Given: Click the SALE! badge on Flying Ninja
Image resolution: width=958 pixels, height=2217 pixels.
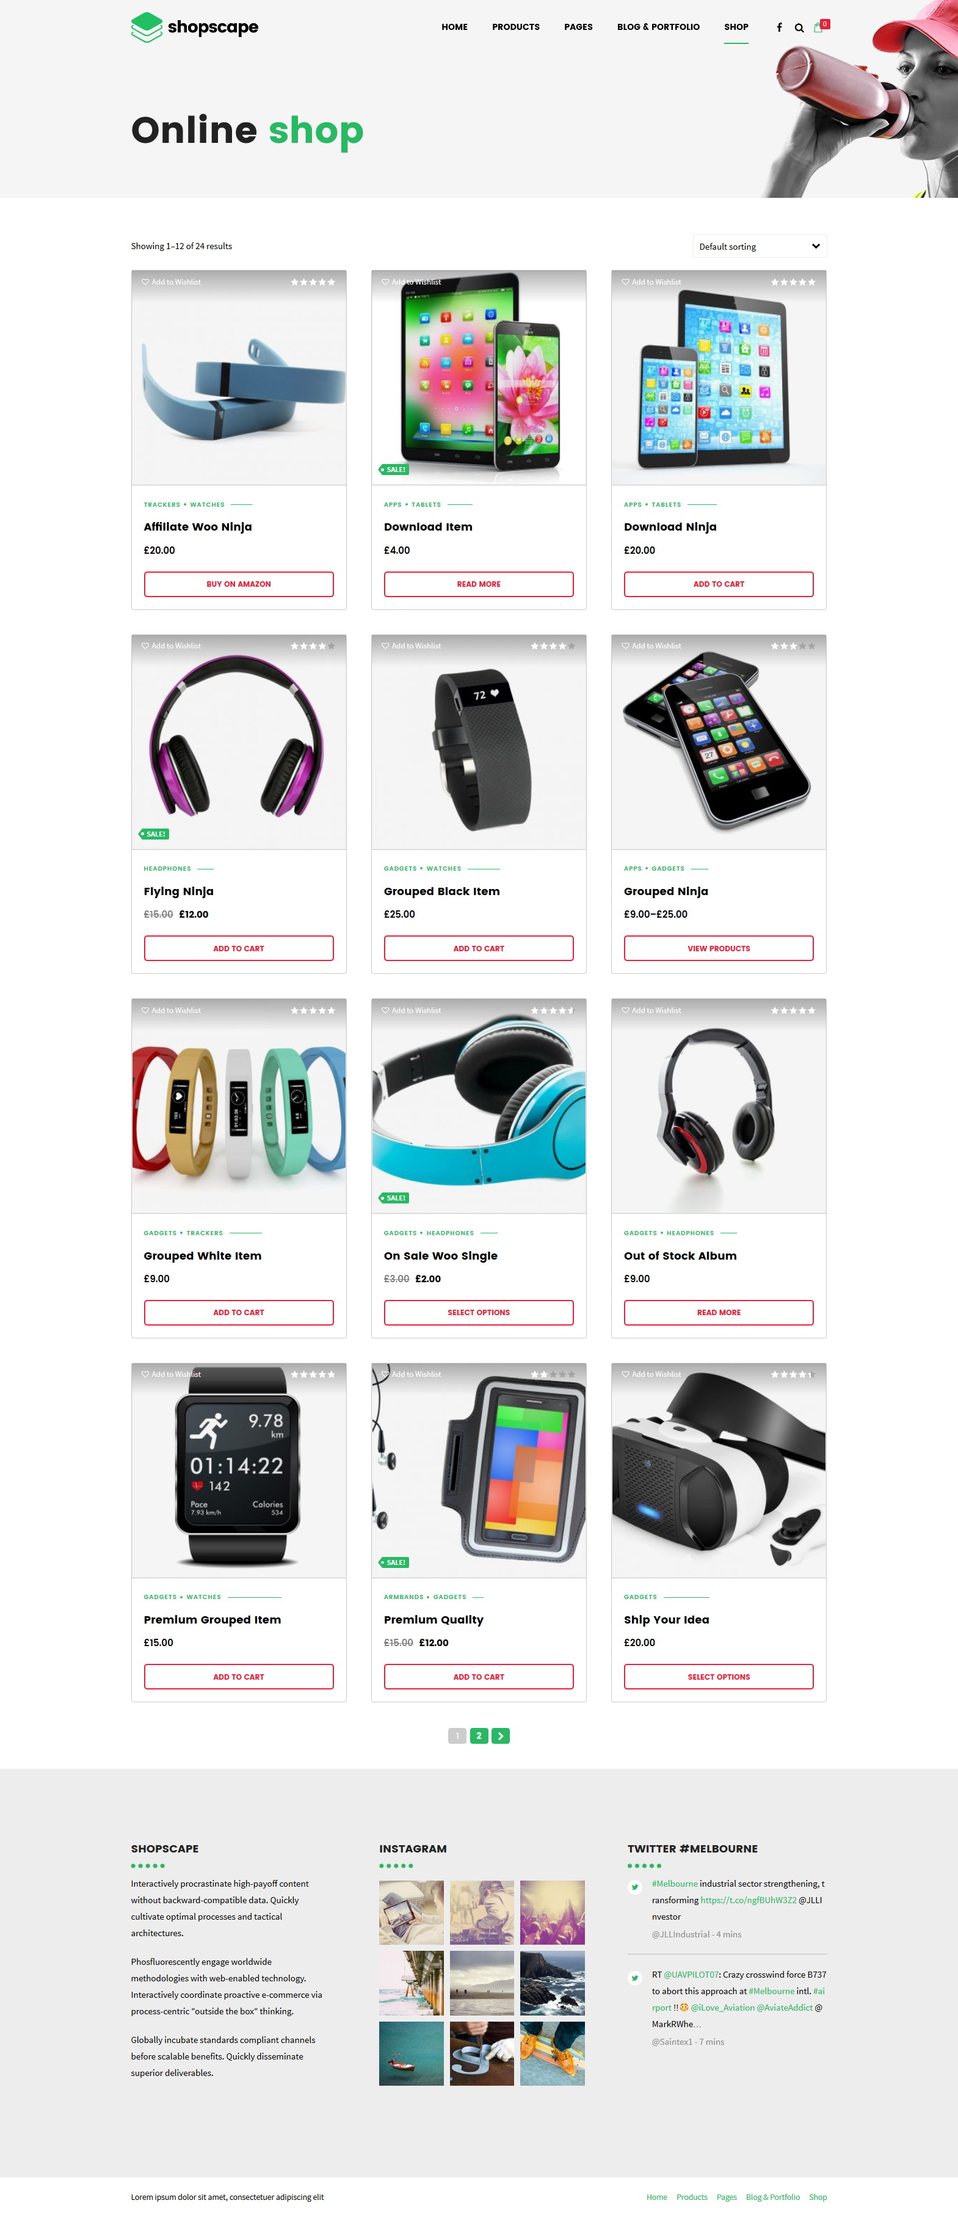Looking at the screenshot, I should point(154,834).
